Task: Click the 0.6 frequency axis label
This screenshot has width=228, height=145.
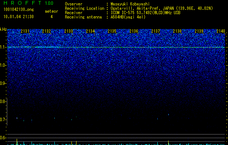Action: point(3,138)
